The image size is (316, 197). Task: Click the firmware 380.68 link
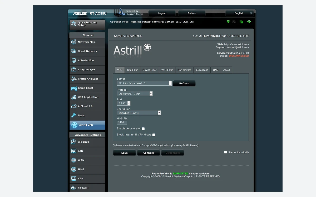(169, 22)
